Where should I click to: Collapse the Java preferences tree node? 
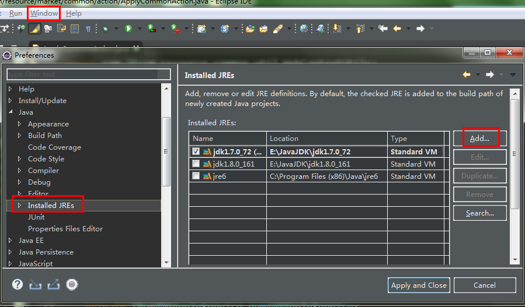pos(11,112)
